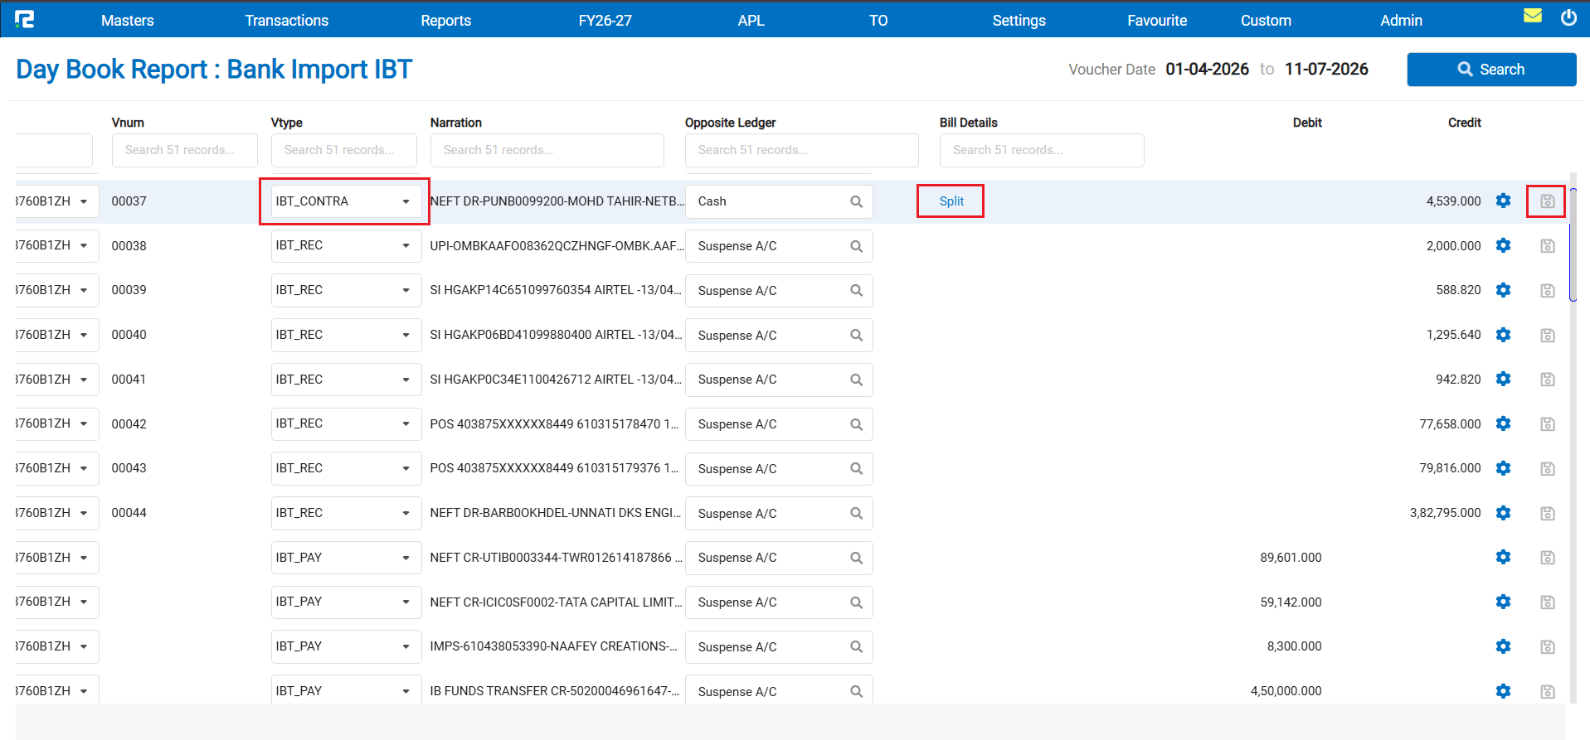The height and width of the screenshot is (740, 1590).
Task: Open the Vtype dropdown for voucher 00040
Action: [345, 335]
